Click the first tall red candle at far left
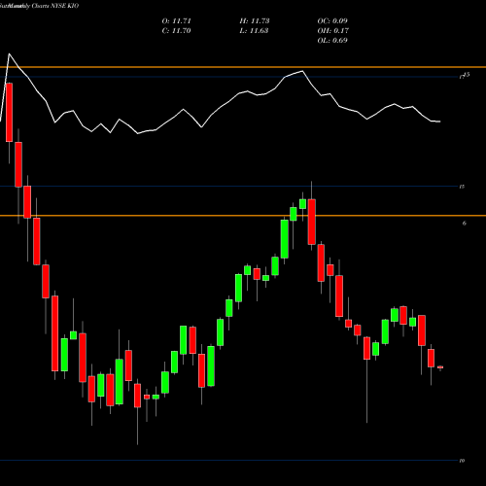486x486 pixels. pyautogui.click(x=9, y=112)
